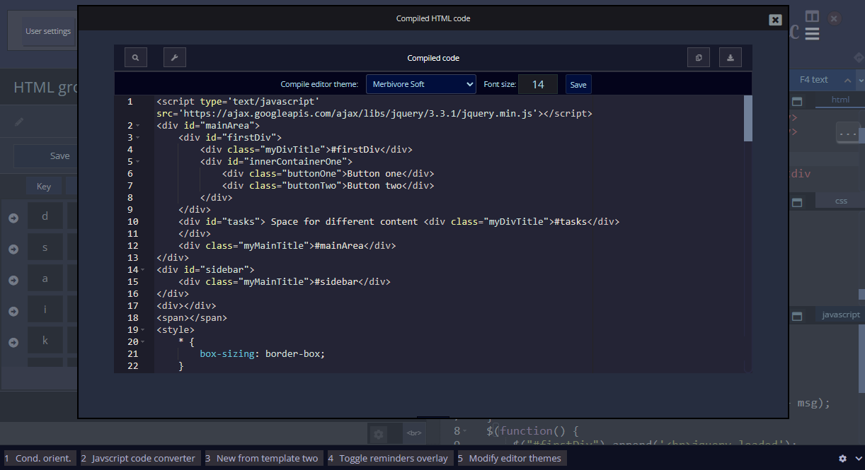Click "Space for different content" on line 10
The width and height of the screenshot is (865, 470).
(345, 222)
